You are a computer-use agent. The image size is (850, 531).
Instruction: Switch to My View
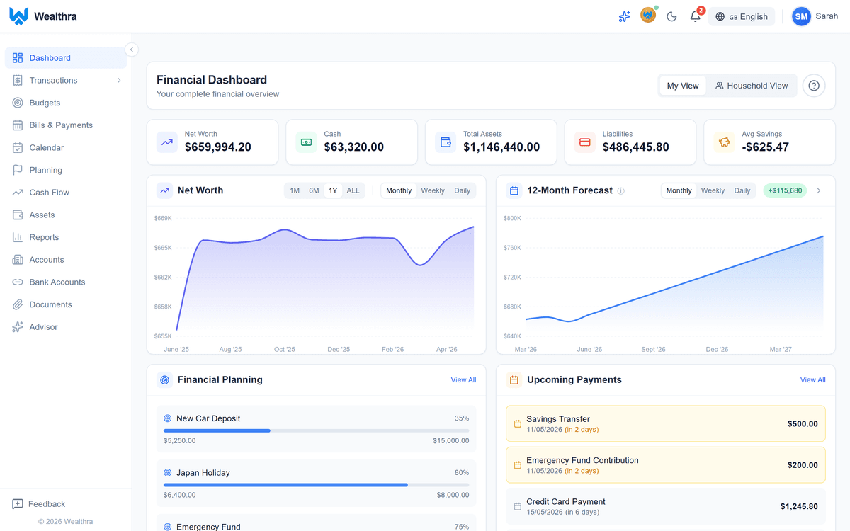pyautogui.click(x=683, y=86)
